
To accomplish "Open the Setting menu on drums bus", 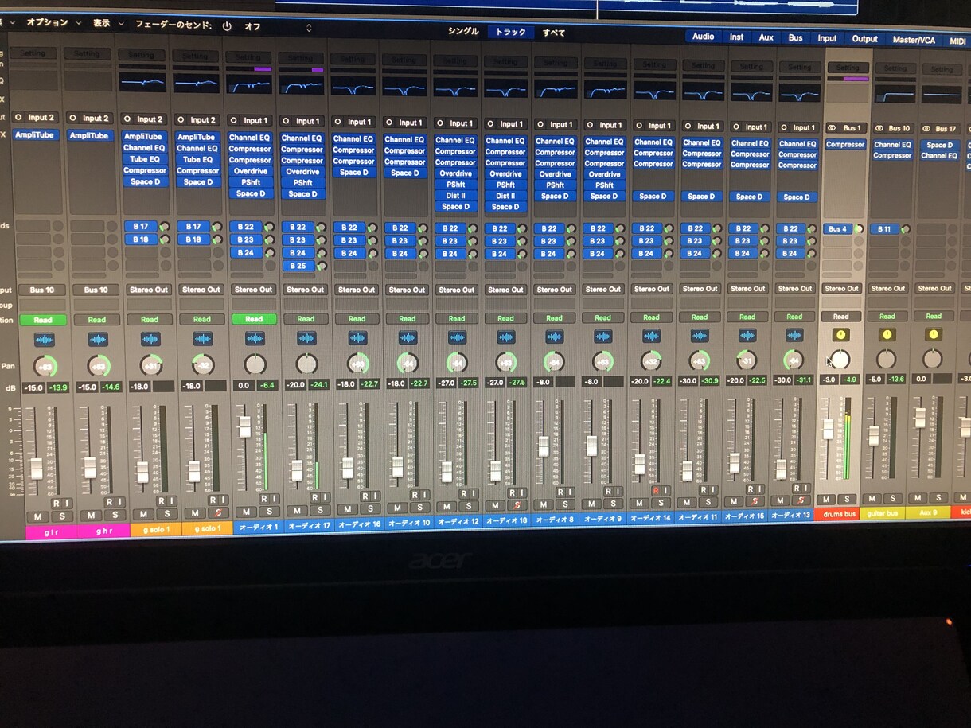I will coord(848,68).
